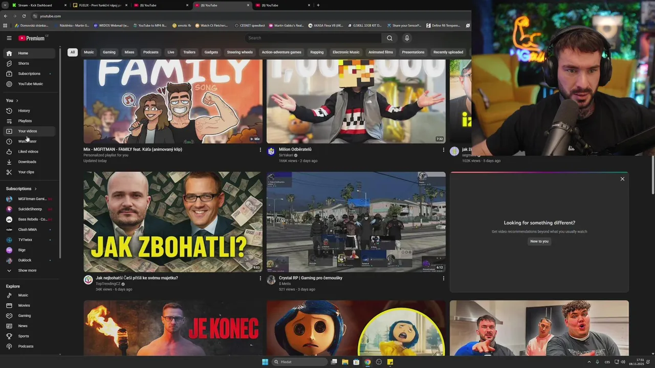
Task: Open options menu for the FAMILY mix
Action: tap(260, 150)
